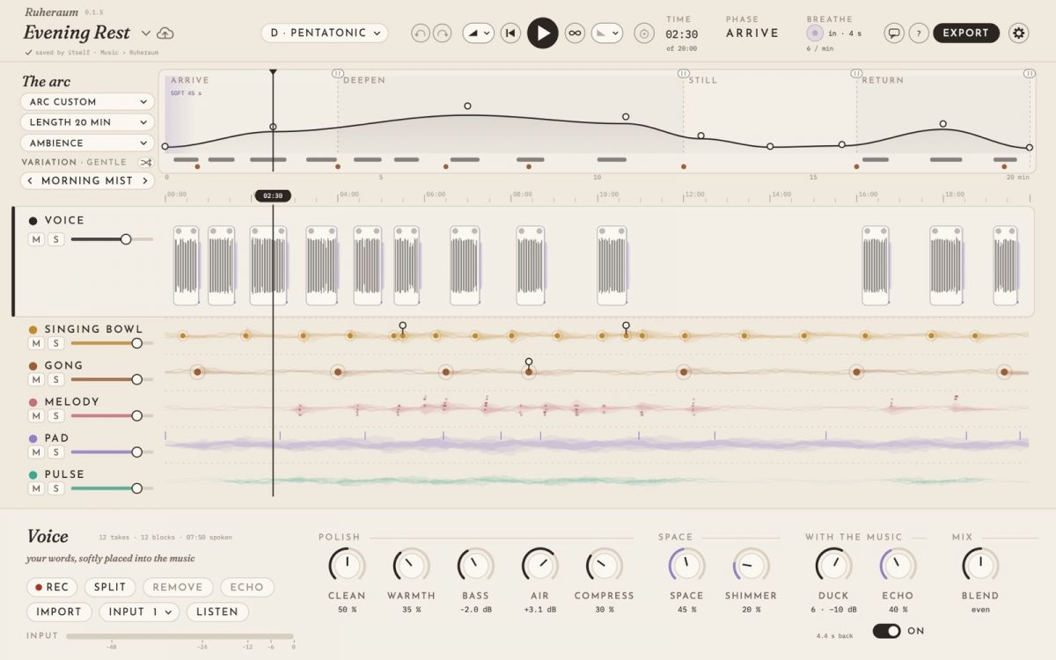Click the breathe indicator circle icon
This screenshot has height=660, width=1056.
815,33
